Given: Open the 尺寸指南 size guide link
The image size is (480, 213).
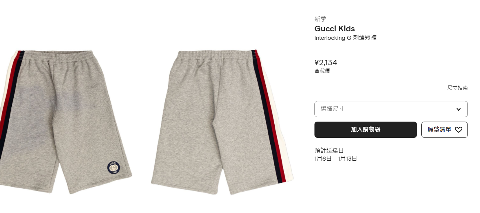Looking at the screenshot, I should [458, 88].
